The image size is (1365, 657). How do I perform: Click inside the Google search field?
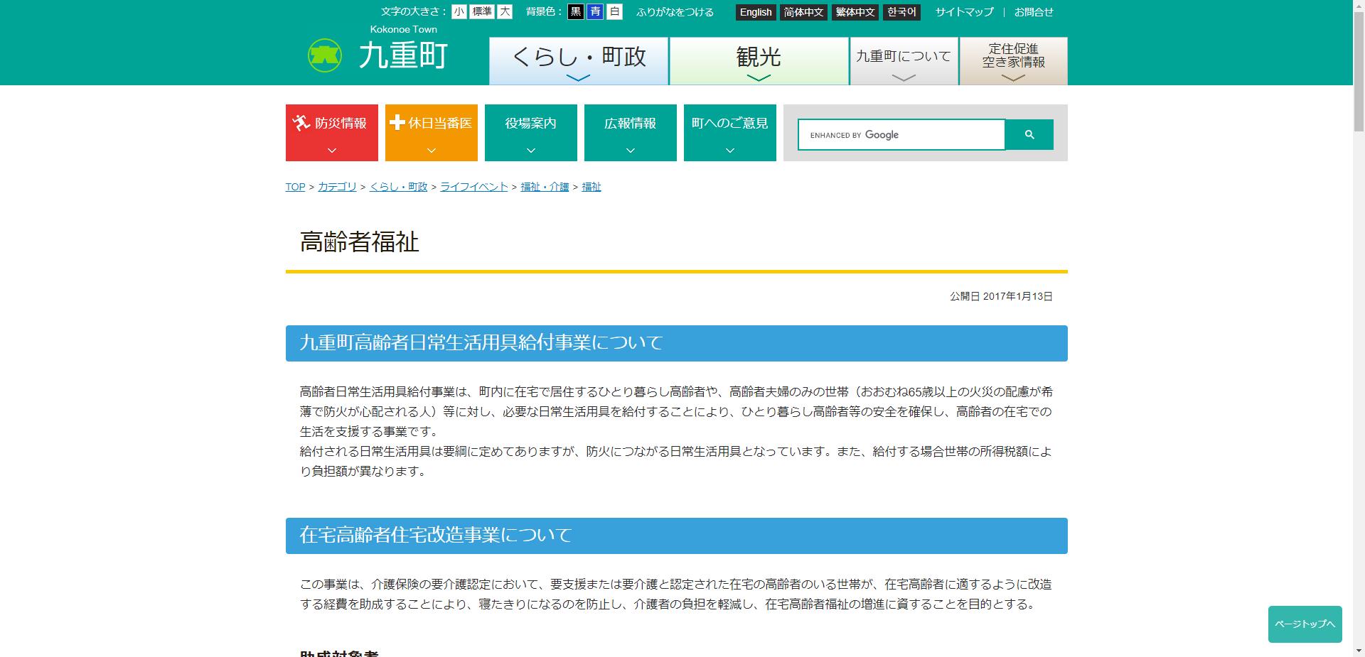click(901, 134)
